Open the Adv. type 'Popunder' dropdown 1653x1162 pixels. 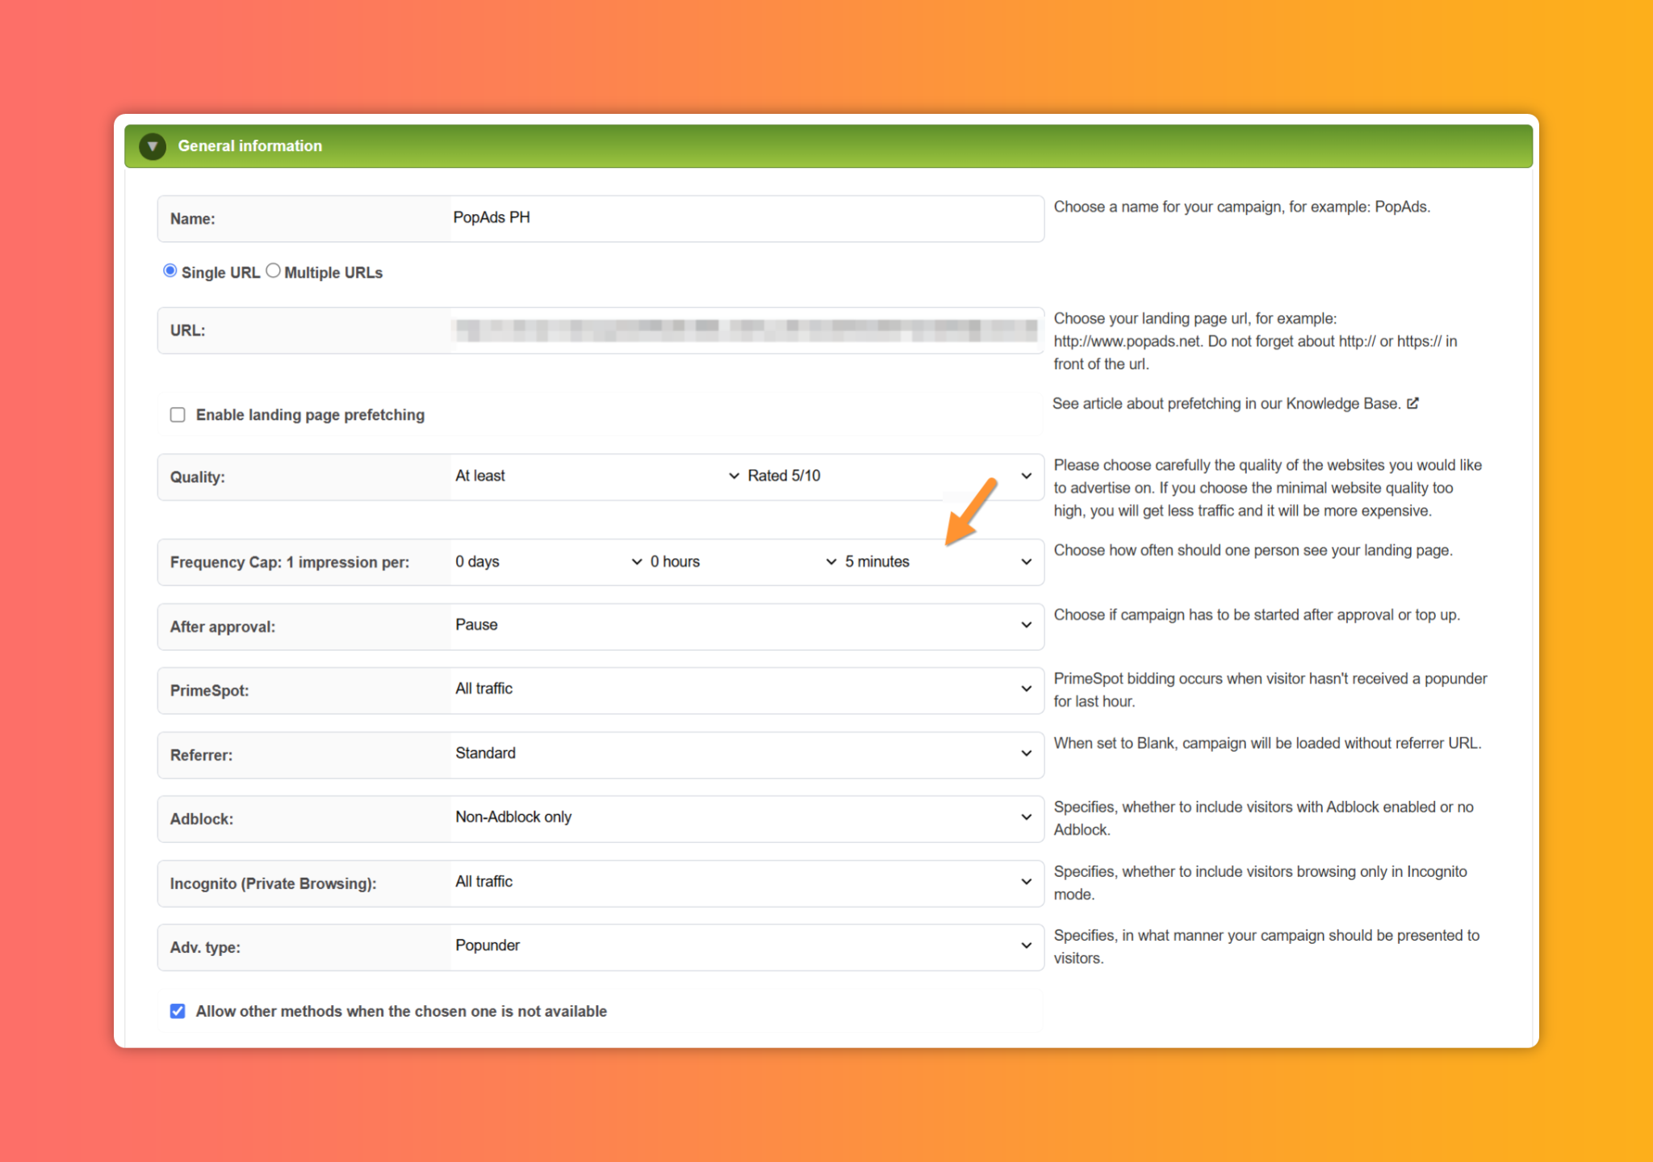click(x=744, y=946)
